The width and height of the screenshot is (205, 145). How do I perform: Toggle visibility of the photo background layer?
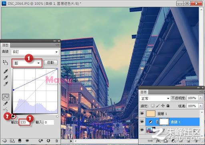(142, 130)
